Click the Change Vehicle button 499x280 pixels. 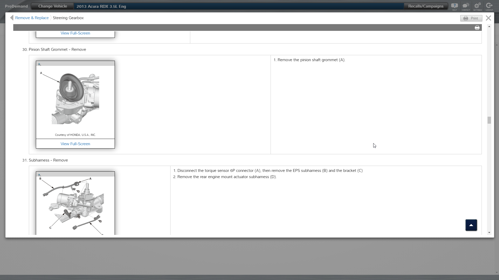52,6
